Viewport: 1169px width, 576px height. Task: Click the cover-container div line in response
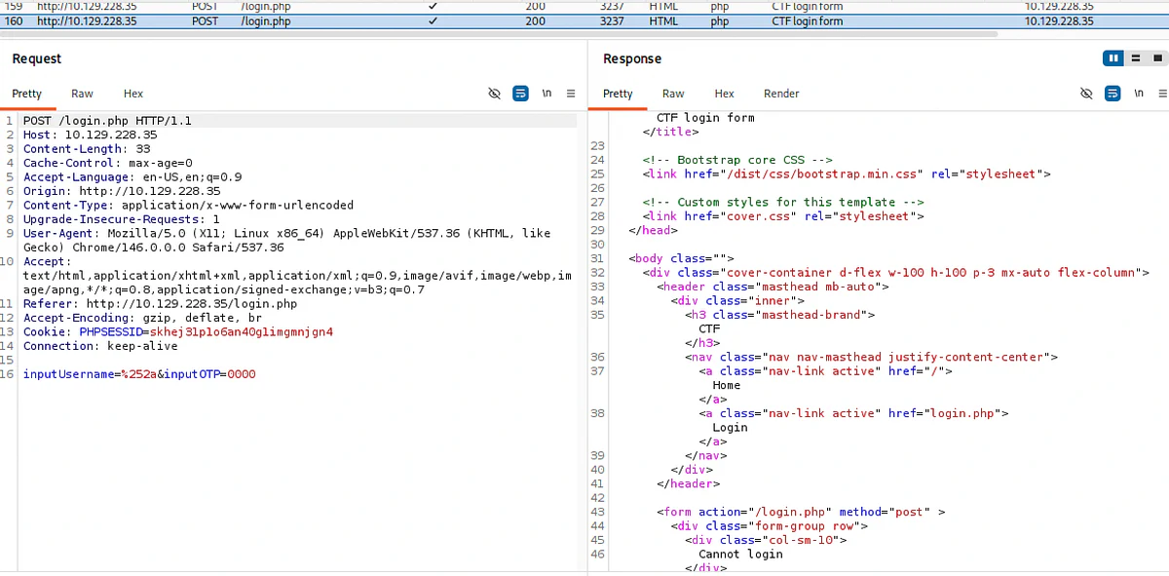(x=896, y=273)
